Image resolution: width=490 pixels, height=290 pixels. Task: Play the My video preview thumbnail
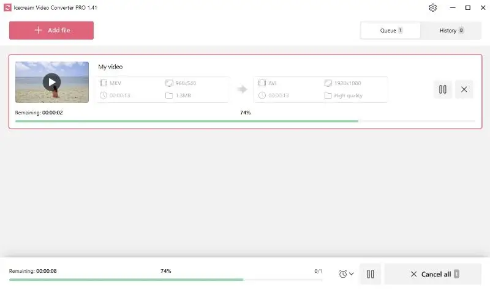point(51,81)
